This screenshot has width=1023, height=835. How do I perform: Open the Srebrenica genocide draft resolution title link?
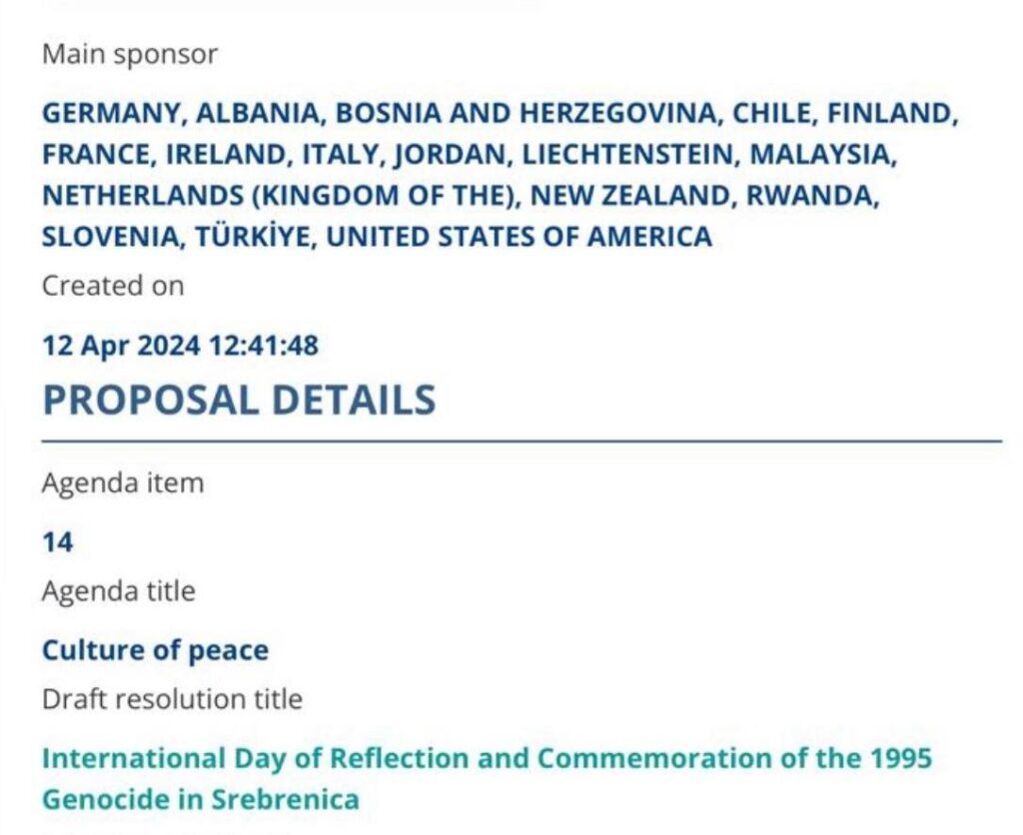click(486, 759)
